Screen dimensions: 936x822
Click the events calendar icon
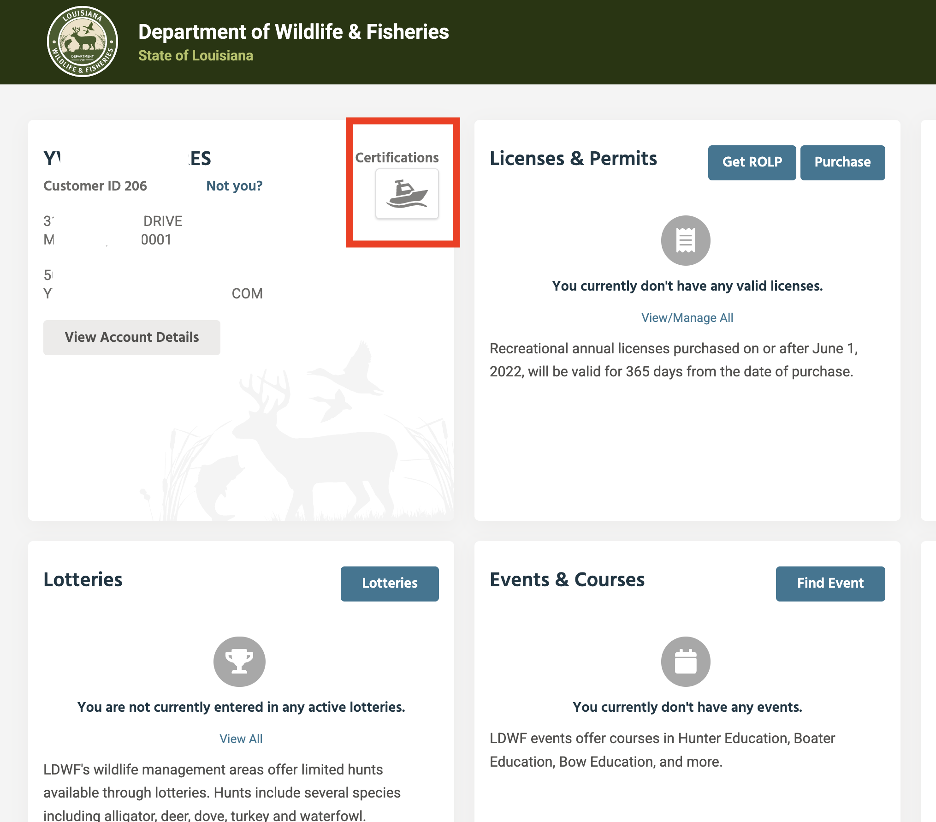pyautogui.click(x=686, y=661)
